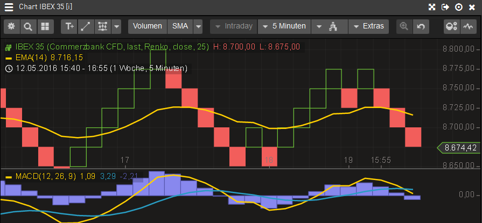The width and height of the screenshot is (482, 223).
Task: Select the trend line drawing tool
Action: [x=86, y=26]
